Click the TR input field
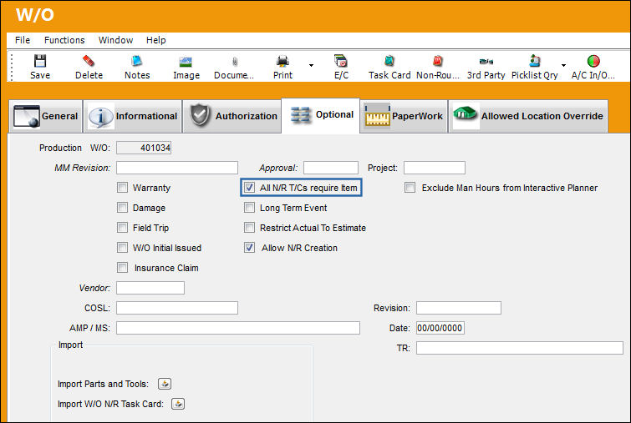Image resolution: width=631 pixels, height=423 pixels. coord(520,348)
